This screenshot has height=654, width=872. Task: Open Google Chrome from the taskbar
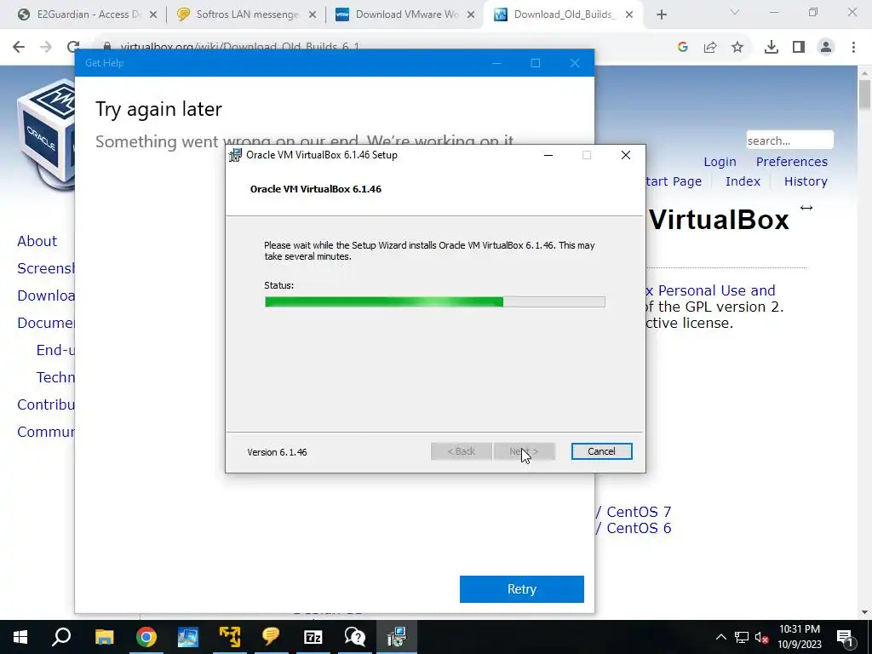[146, 637]
